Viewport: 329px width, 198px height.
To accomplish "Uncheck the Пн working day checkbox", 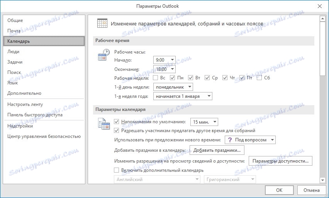I will coord(172,78).
